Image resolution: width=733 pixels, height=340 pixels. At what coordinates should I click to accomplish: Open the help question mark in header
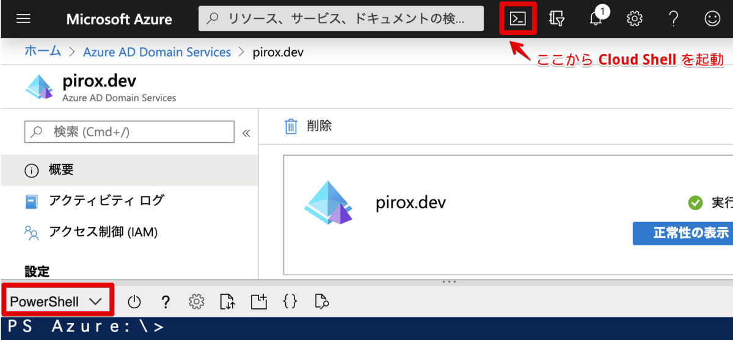pos(674,19)
